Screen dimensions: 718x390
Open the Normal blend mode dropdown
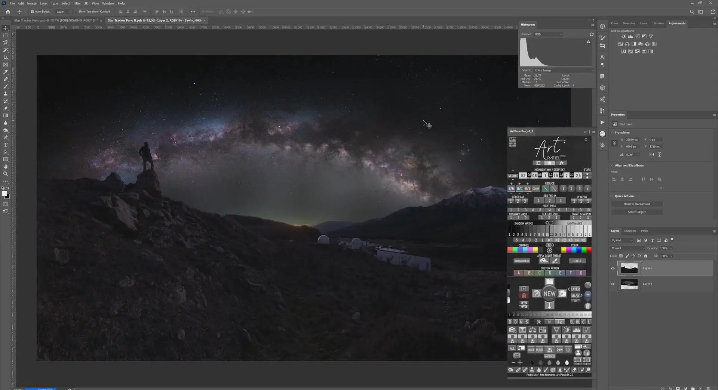point(628,248)
